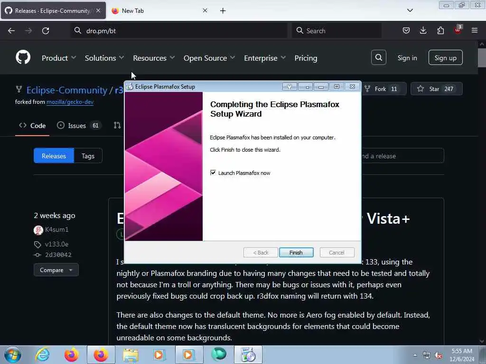The height and width of the screenshot is (364, 486).
Task: Open the v133.0e tag link
Action: point(56,244)
